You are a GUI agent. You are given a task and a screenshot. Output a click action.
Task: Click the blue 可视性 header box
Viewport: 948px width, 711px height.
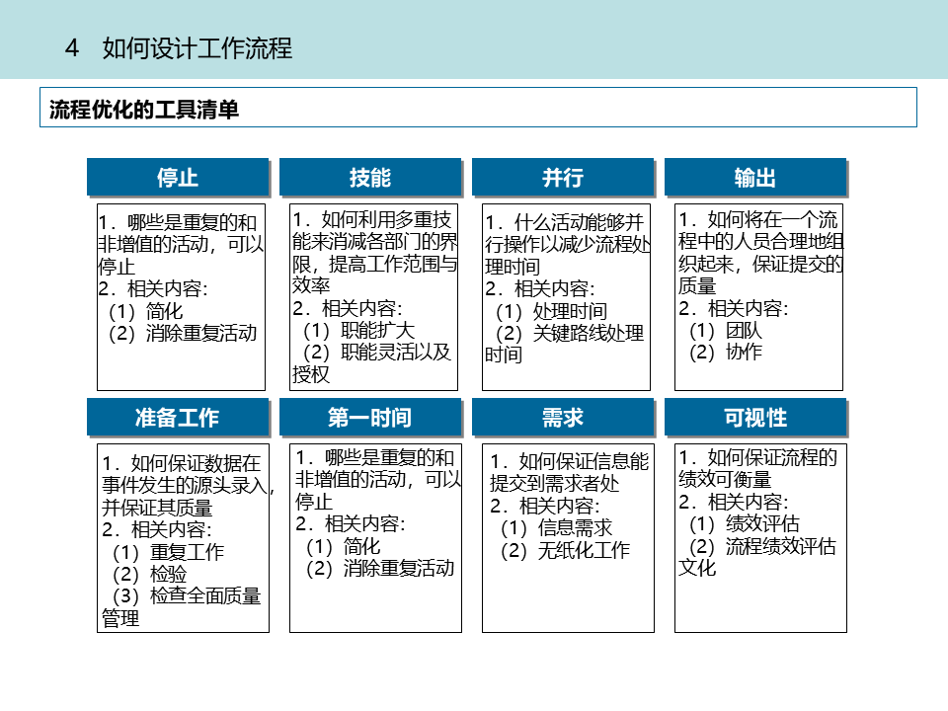755,417
